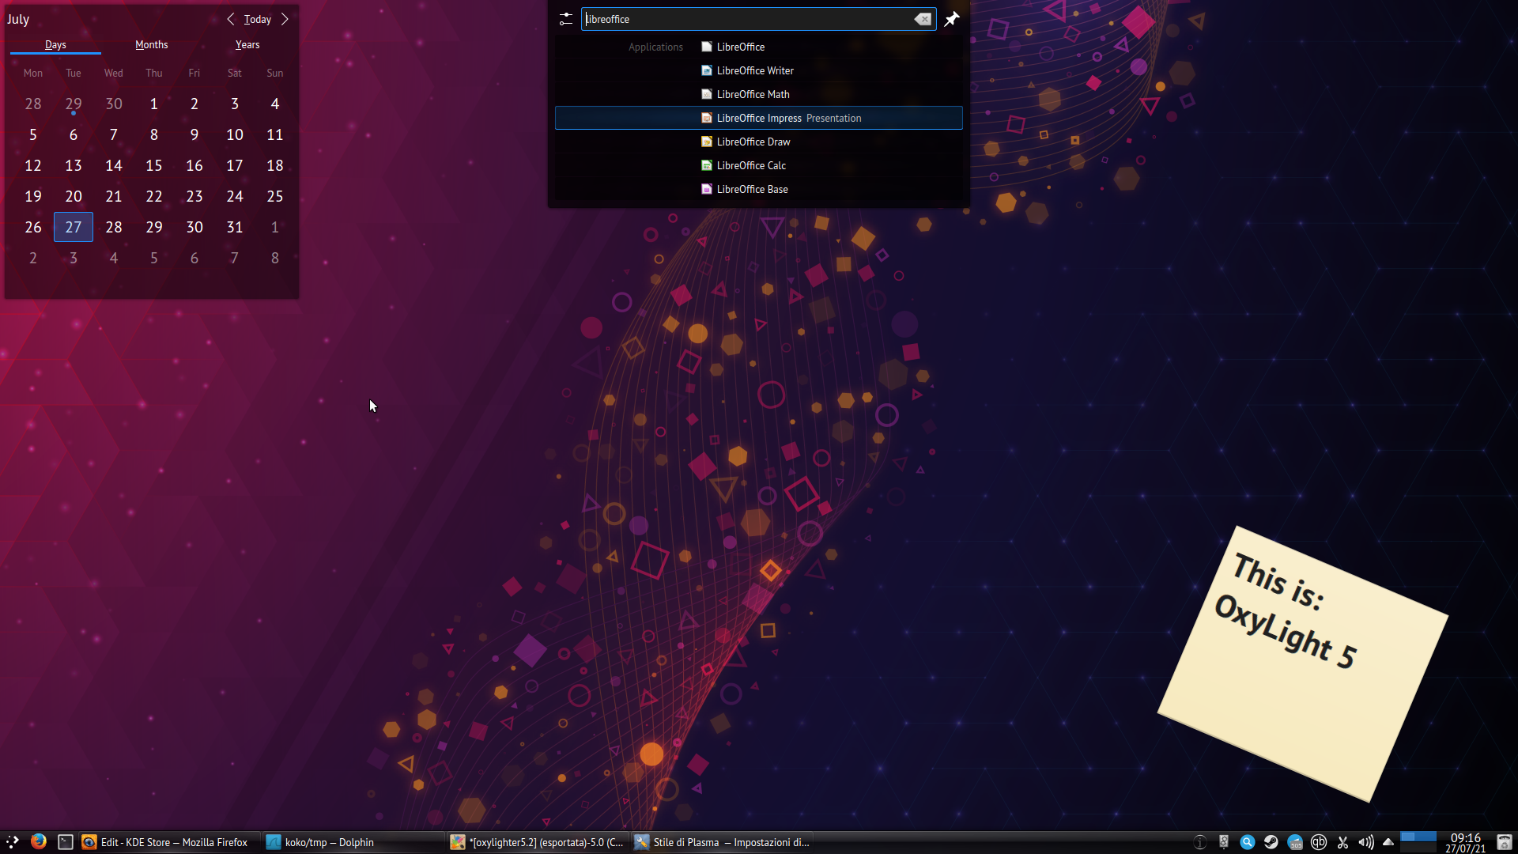Switch to the Years tab

[x=247, y=45]
